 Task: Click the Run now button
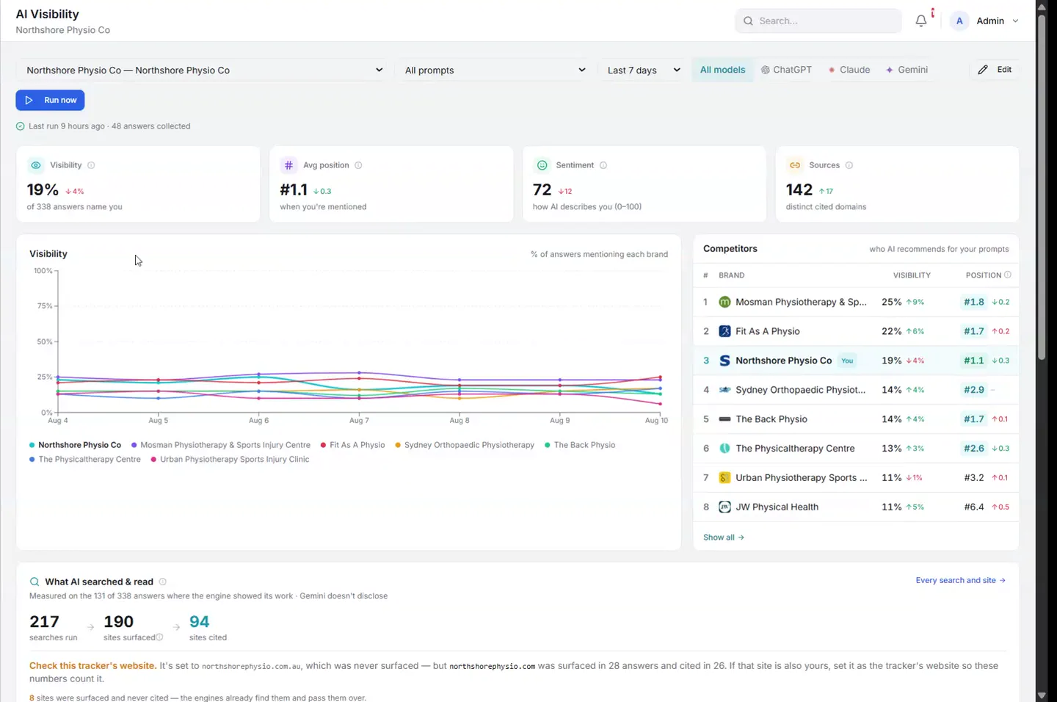tap(50, 100)
